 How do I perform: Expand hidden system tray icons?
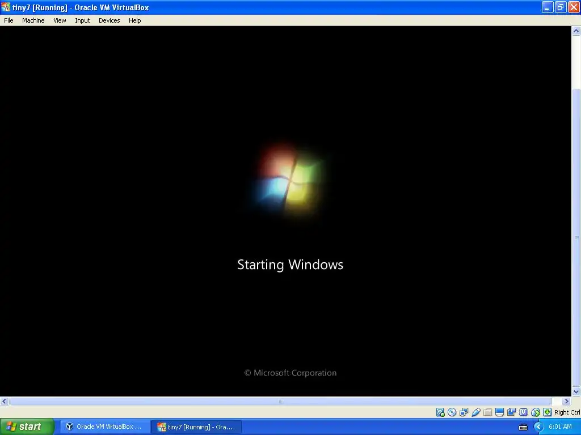(539, 427)
